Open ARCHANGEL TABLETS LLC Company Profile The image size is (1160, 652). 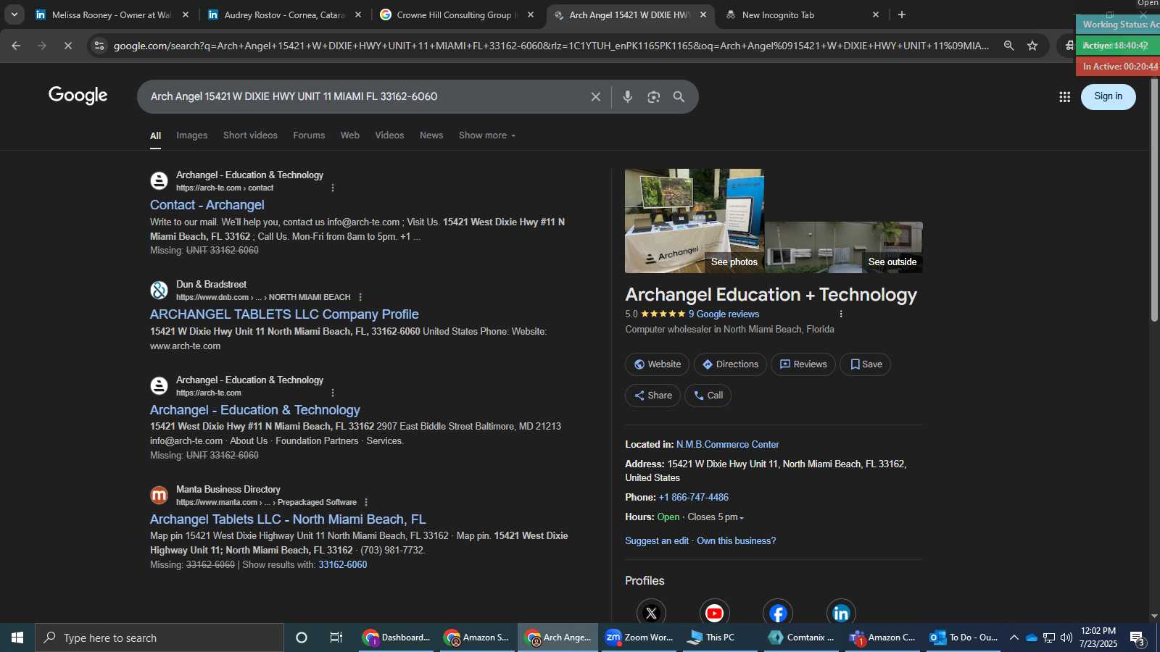(284, 314)
